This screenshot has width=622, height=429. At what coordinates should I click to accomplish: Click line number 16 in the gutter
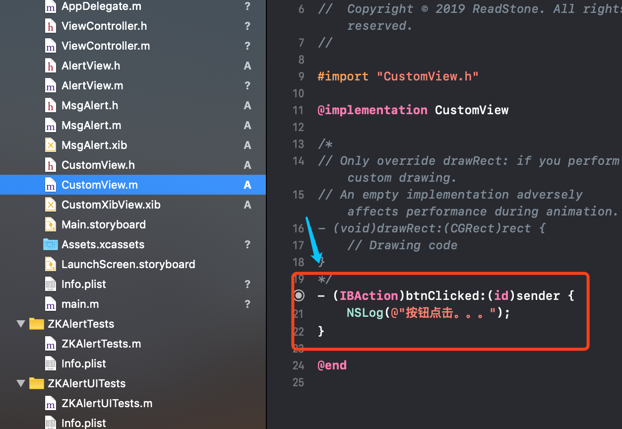pos(298,228)
